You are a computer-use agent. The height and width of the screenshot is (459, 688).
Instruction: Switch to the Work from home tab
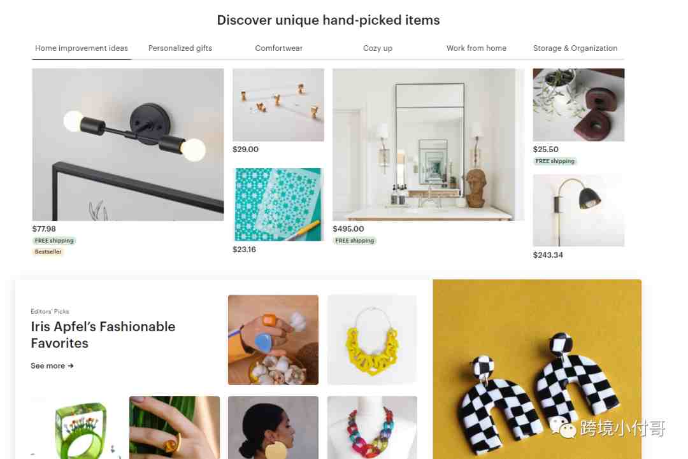coord(477,48)
